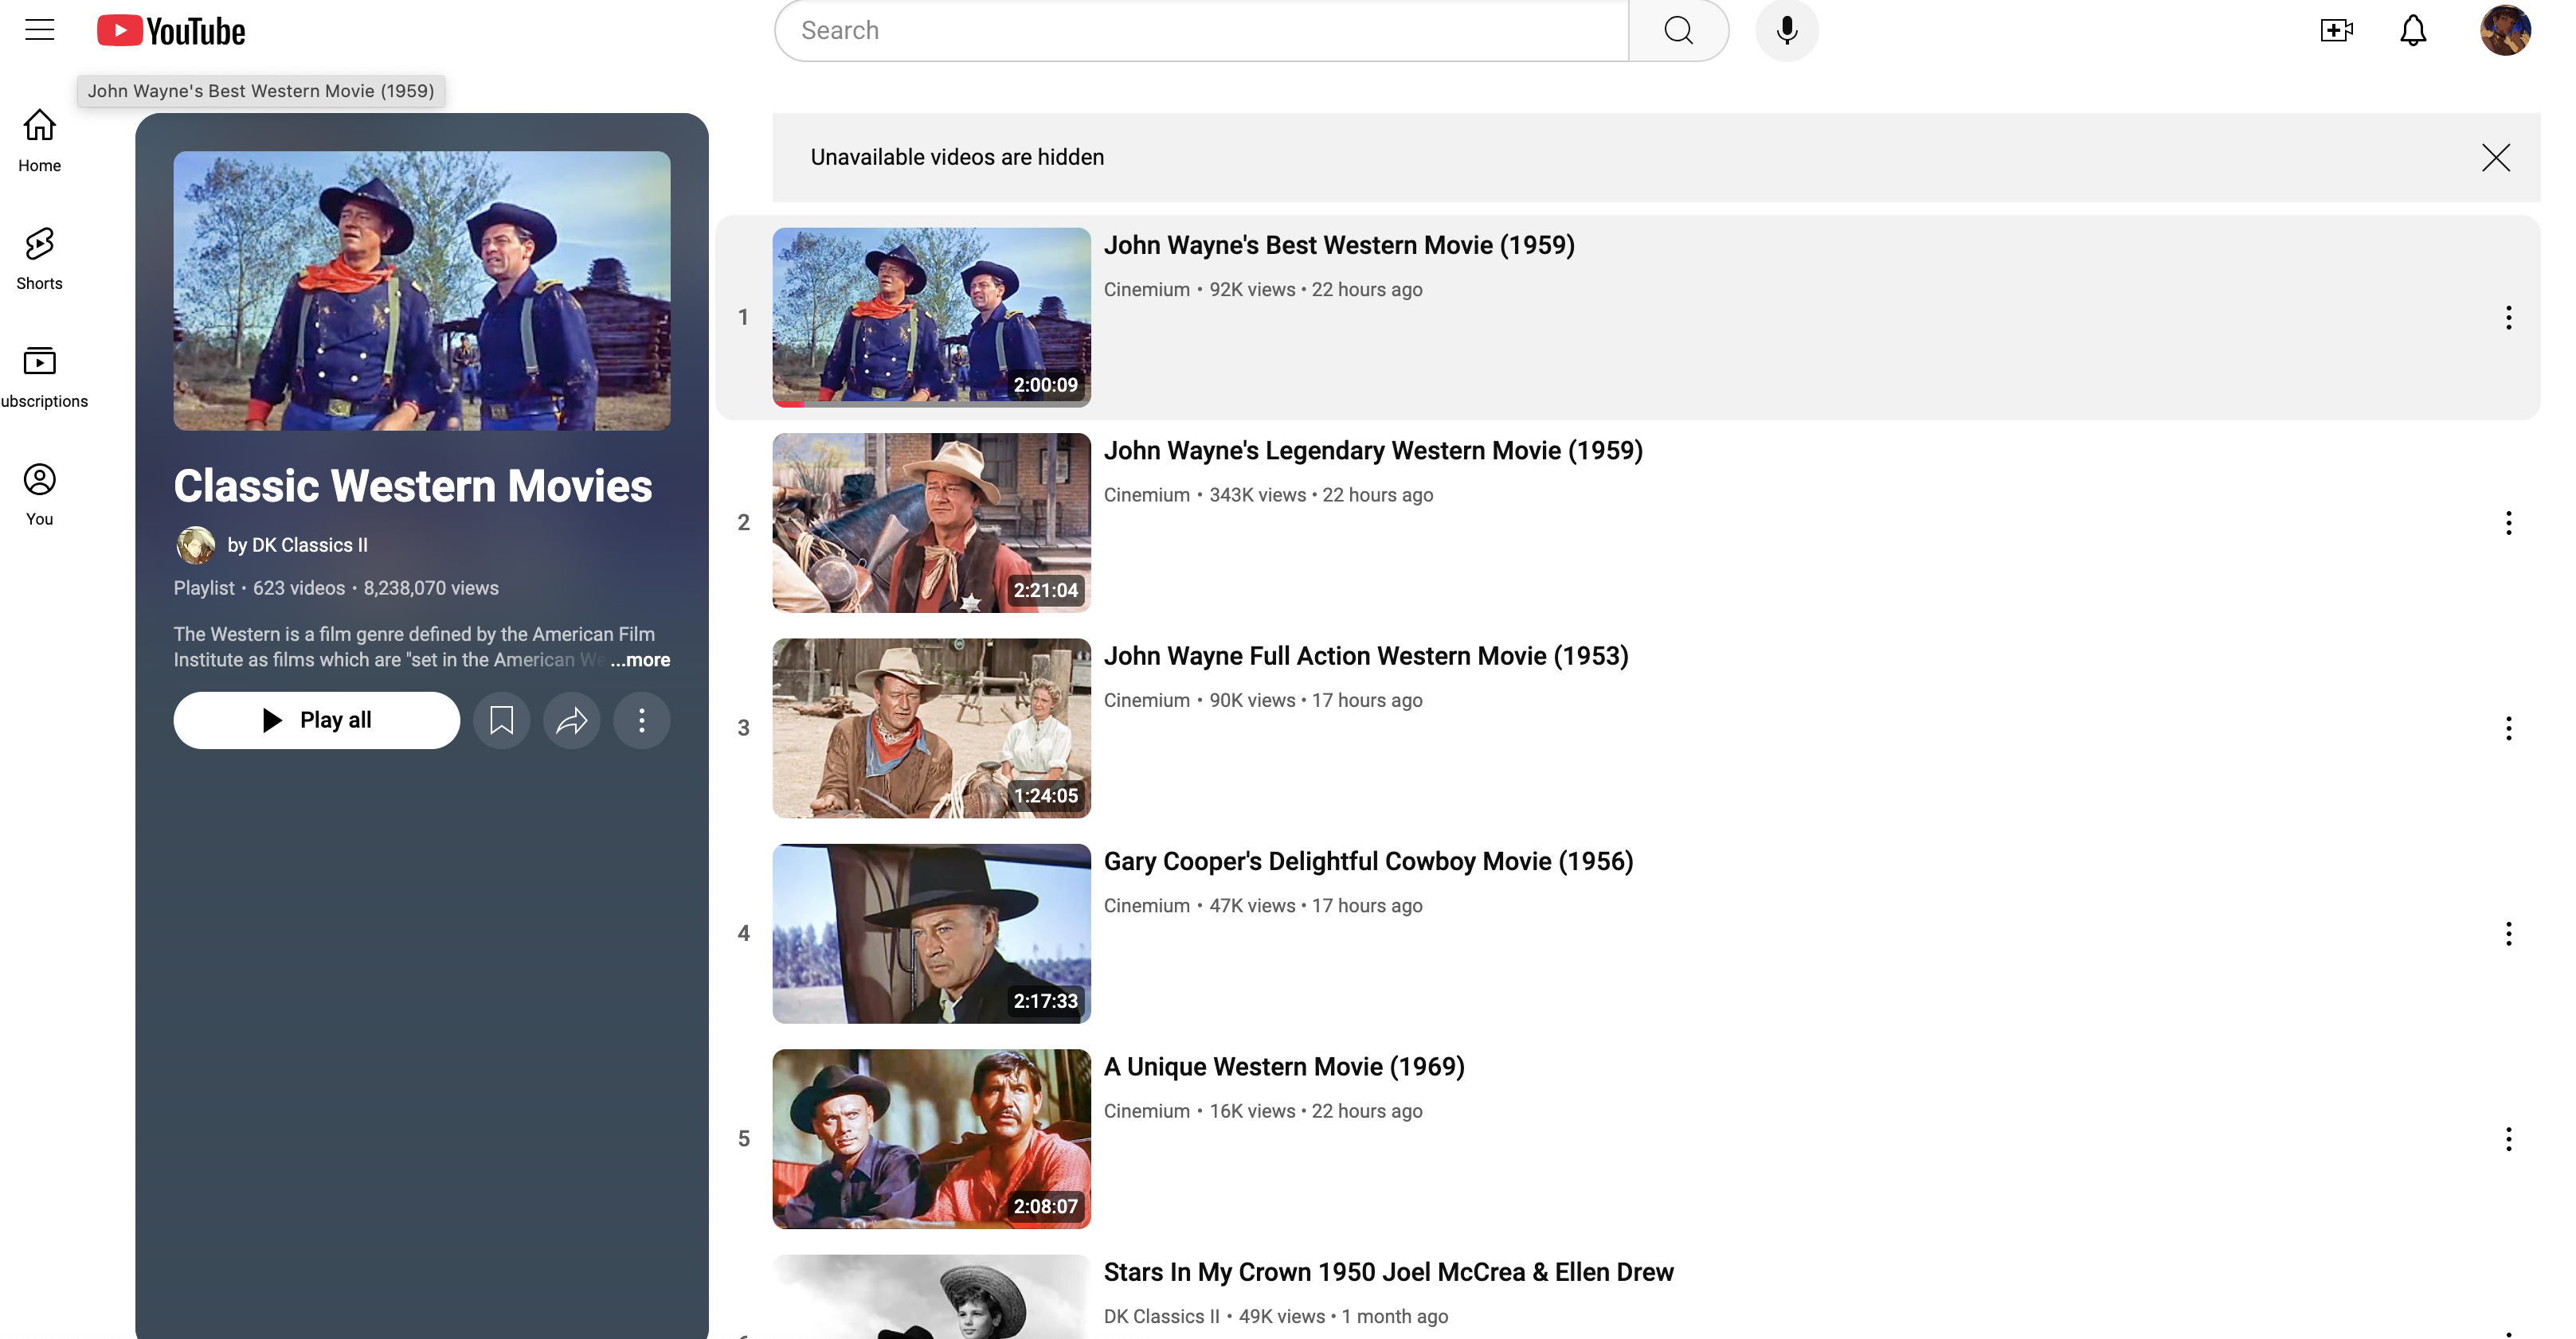The height and width of the screenshot is (1339, 2576).
Task: Click the large playlist cover thumbnail
Action: pyautogui.click(x=422, y=291)
